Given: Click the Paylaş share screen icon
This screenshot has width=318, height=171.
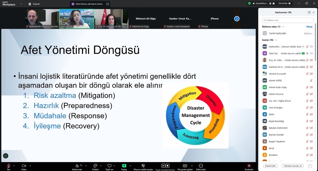Looking at the screenshot, I should coord(124,166).
